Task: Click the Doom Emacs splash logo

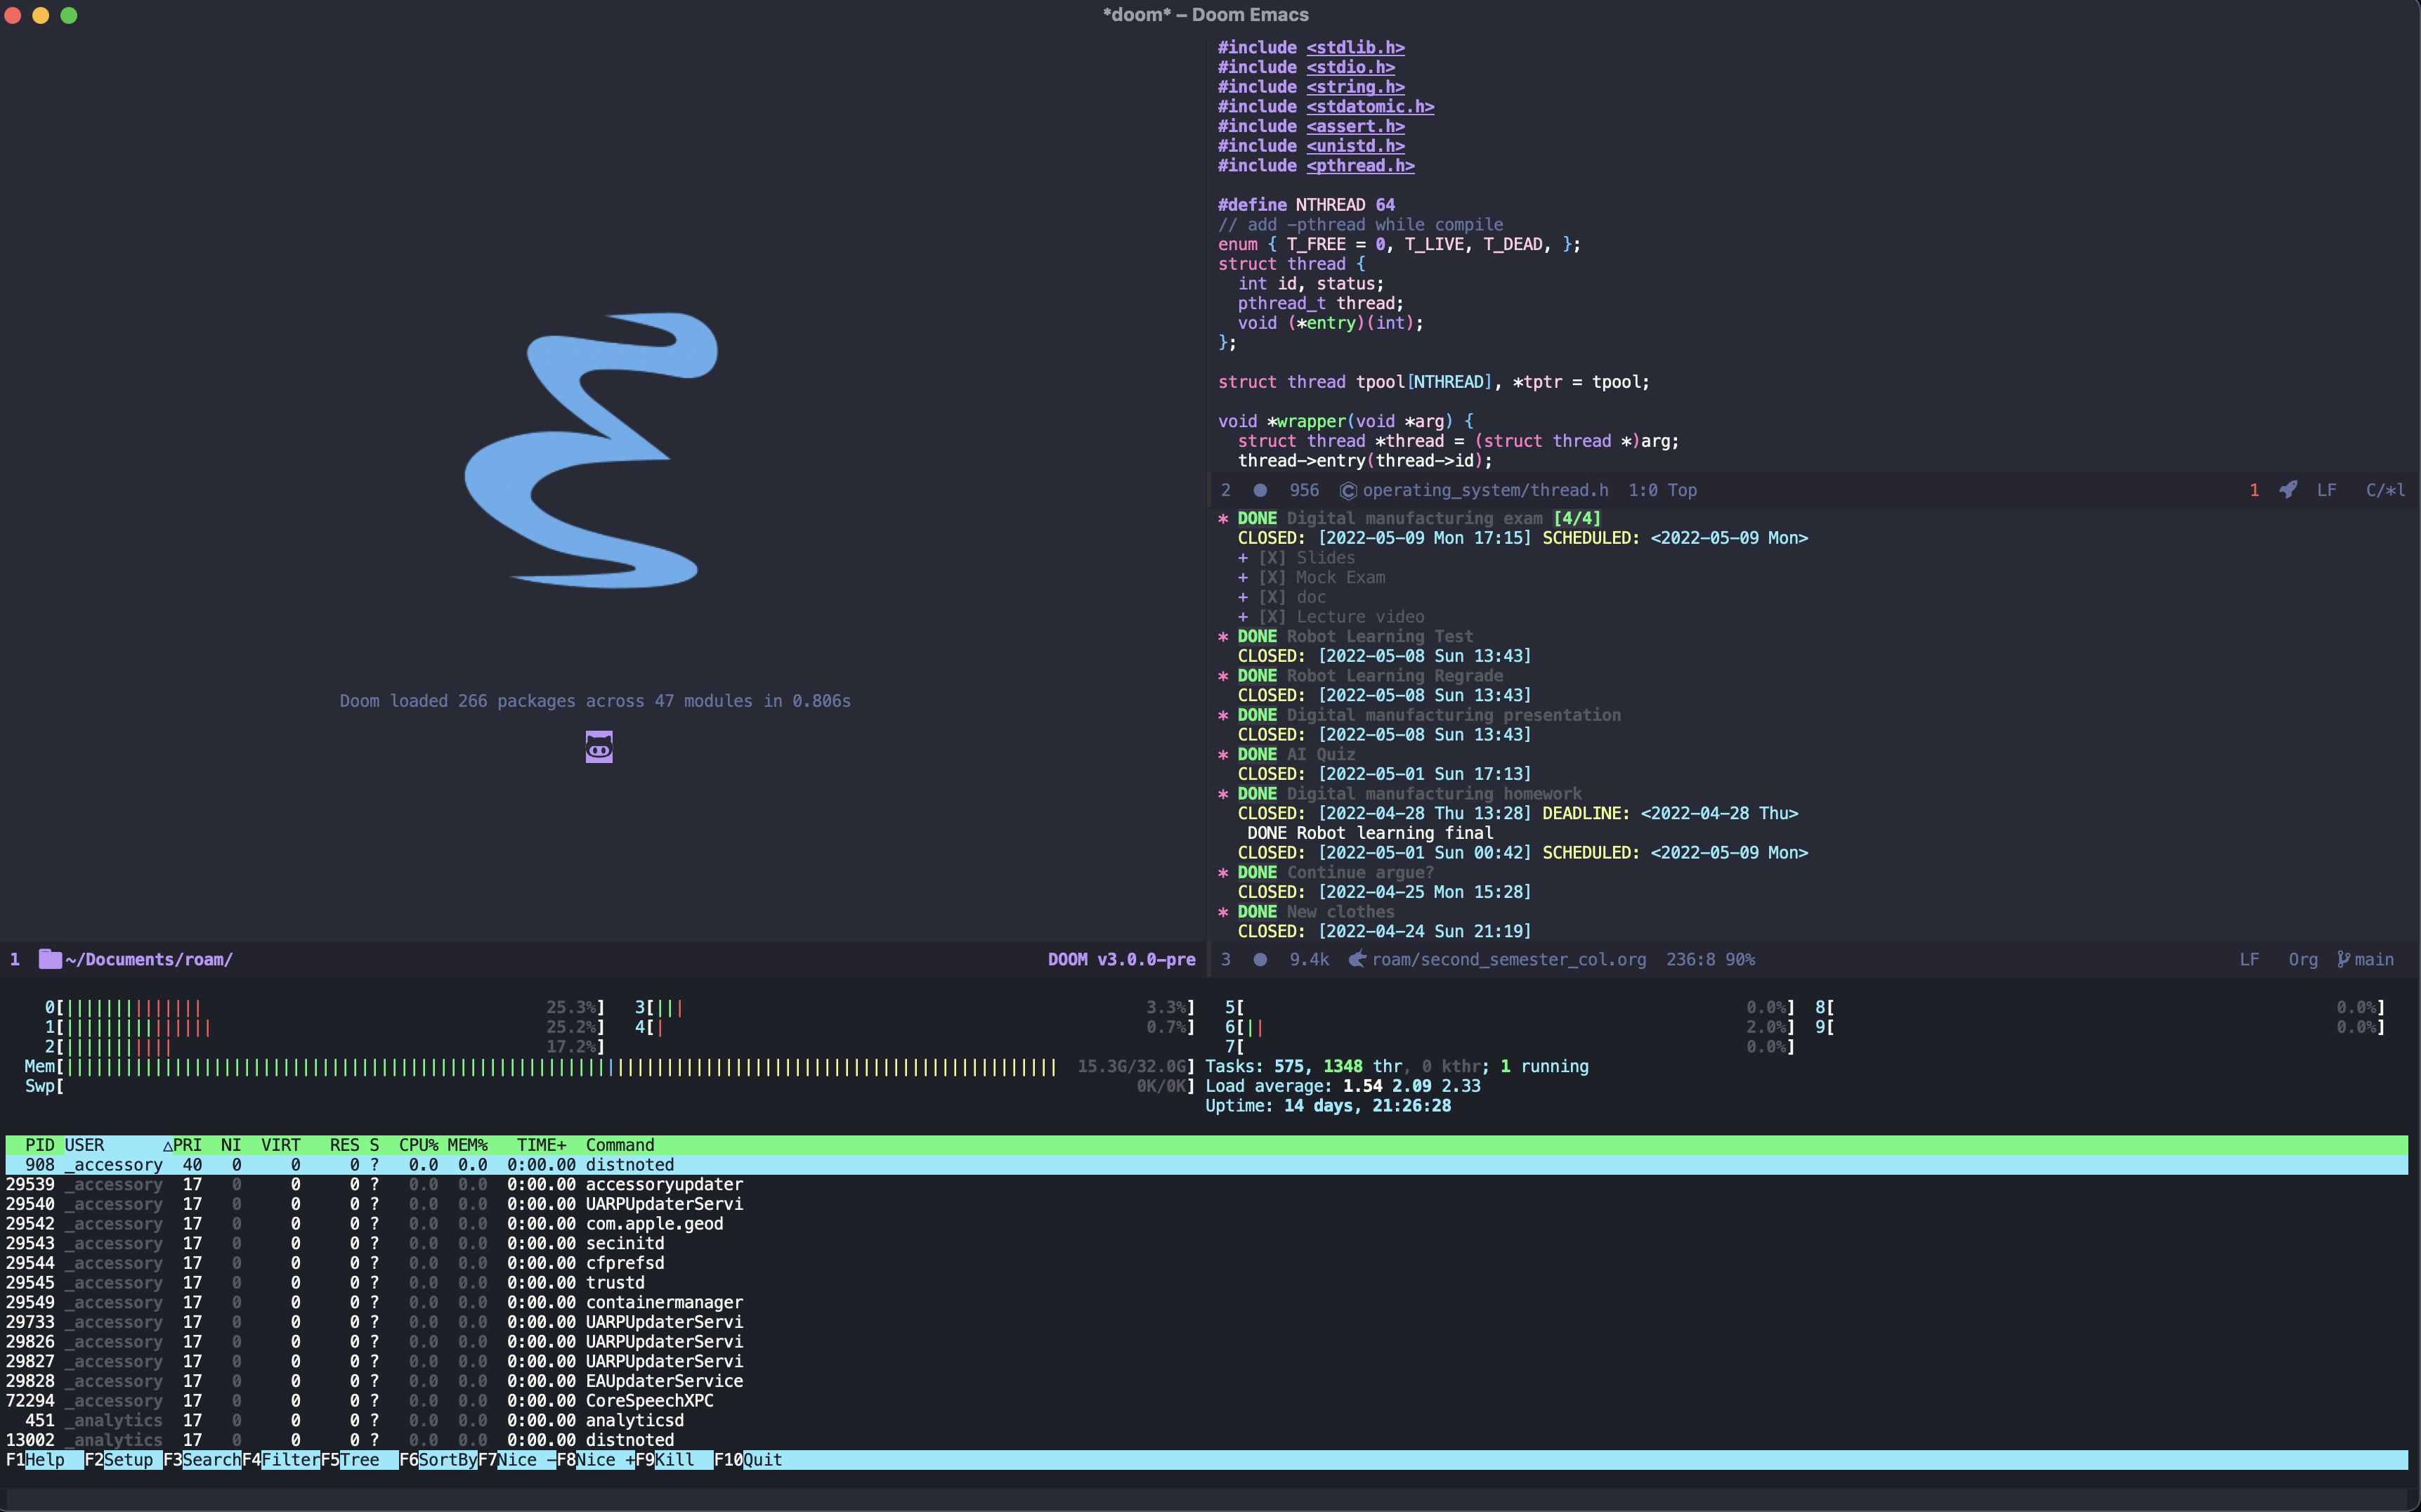Action: click(x=591, y=450)
